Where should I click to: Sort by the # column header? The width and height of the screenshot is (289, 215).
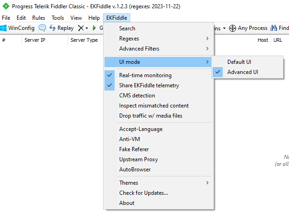tap(11, 40)
